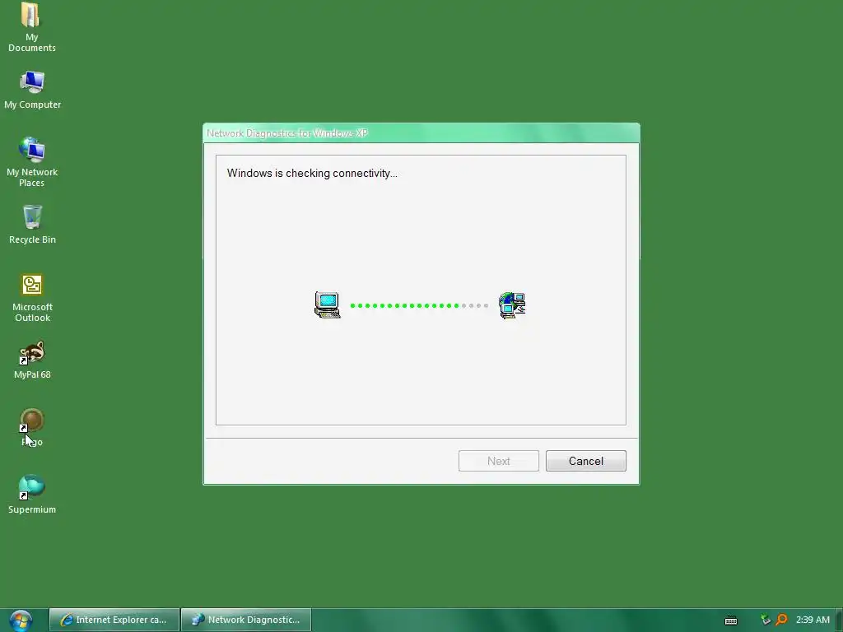Screen dimensions: 843x632
Task: Click the orange magnifier tray icon
Action: 781,620
